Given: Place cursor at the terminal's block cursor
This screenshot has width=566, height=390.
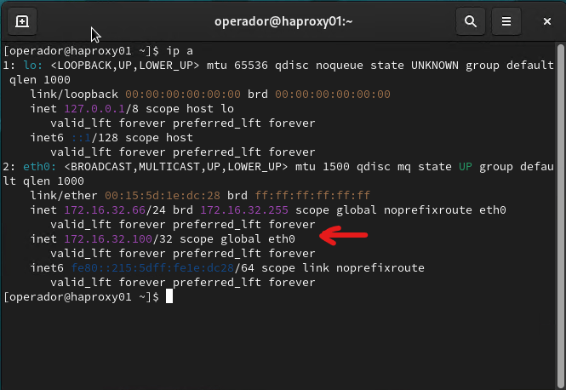Looking at the screenshot, I should click(x=169, y=297).
